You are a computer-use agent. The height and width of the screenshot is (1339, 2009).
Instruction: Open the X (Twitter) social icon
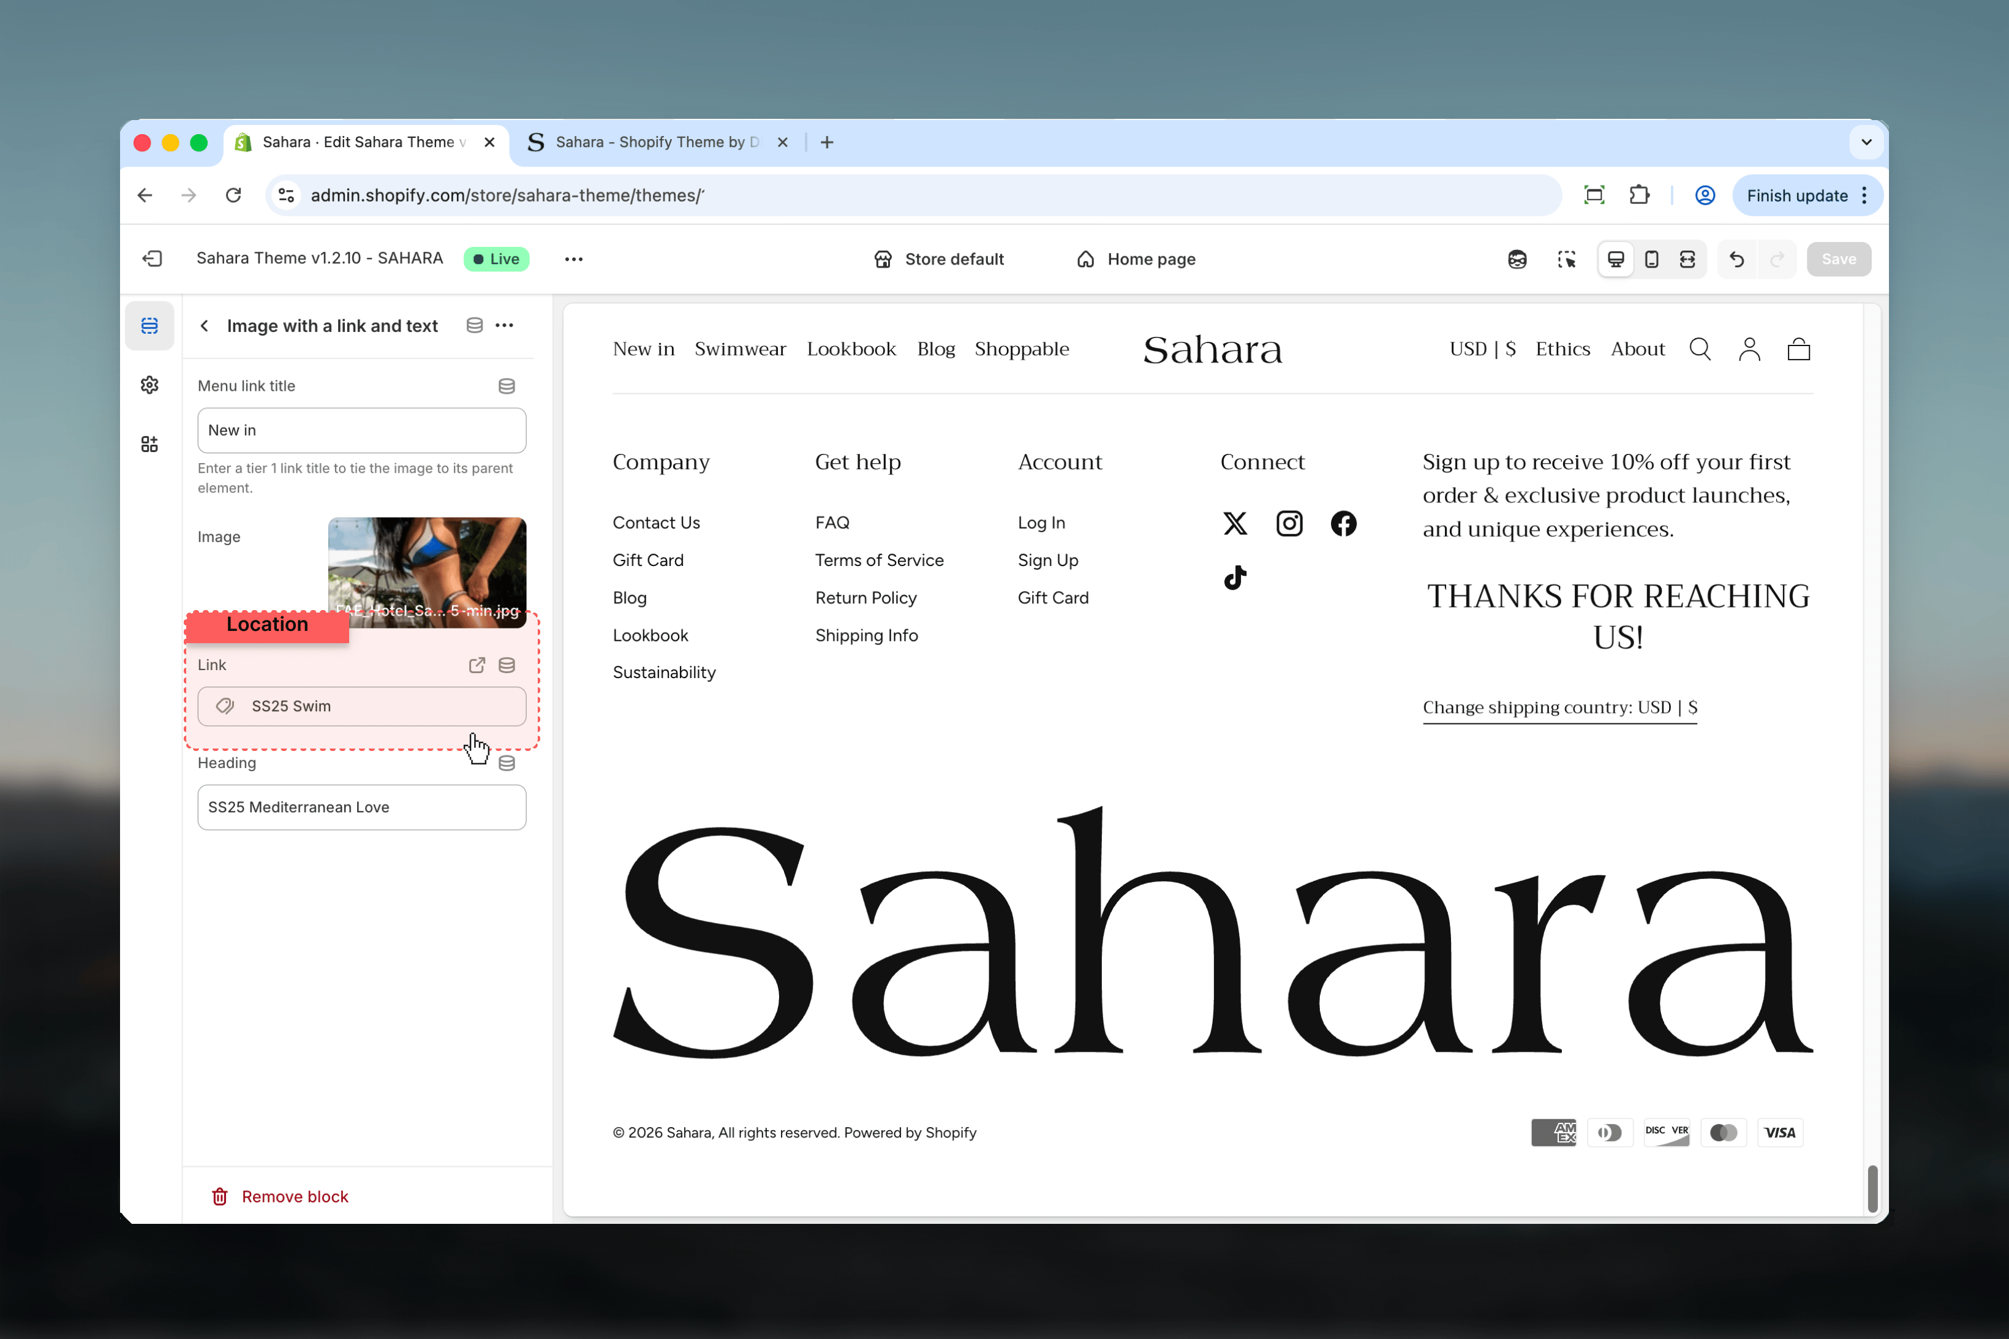[1235, 524]
